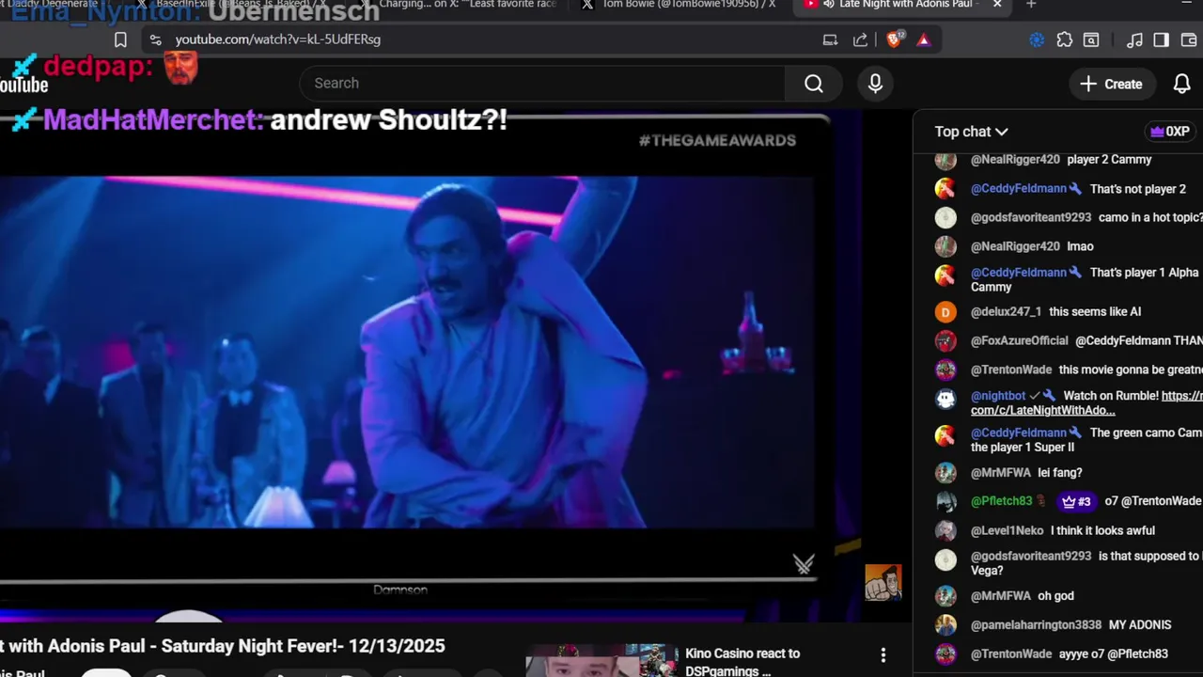
Task: Select username @godsfavoriteant9293 on 'camo in a hot topic'
Action: [1031, 217]
